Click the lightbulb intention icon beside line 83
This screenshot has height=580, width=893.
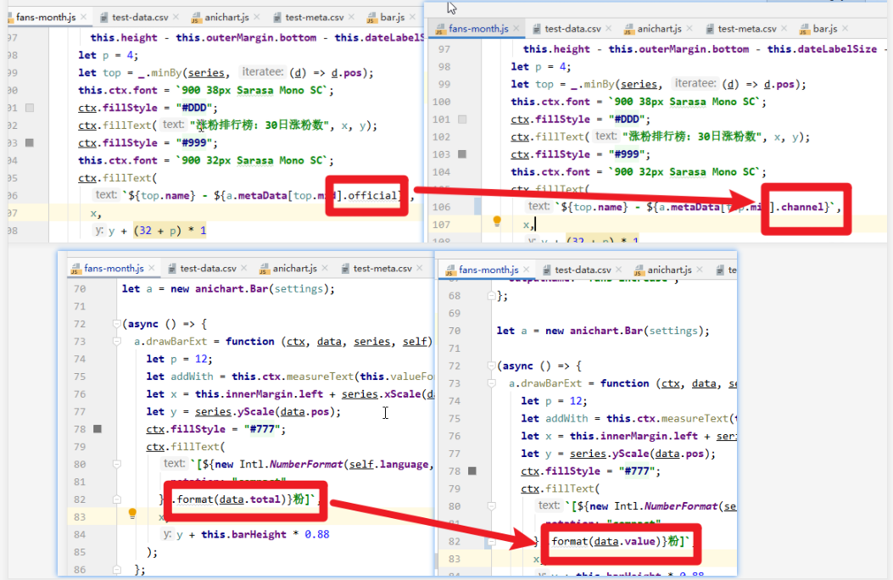pyautogui.click(x=132, y=511)
